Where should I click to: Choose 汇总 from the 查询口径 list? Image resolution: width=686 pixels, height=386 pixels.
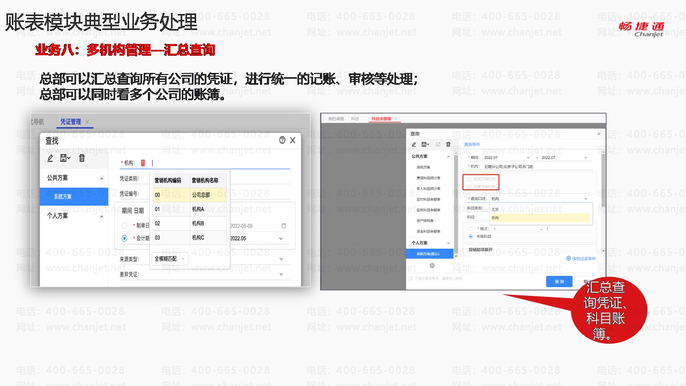(540, 209)
